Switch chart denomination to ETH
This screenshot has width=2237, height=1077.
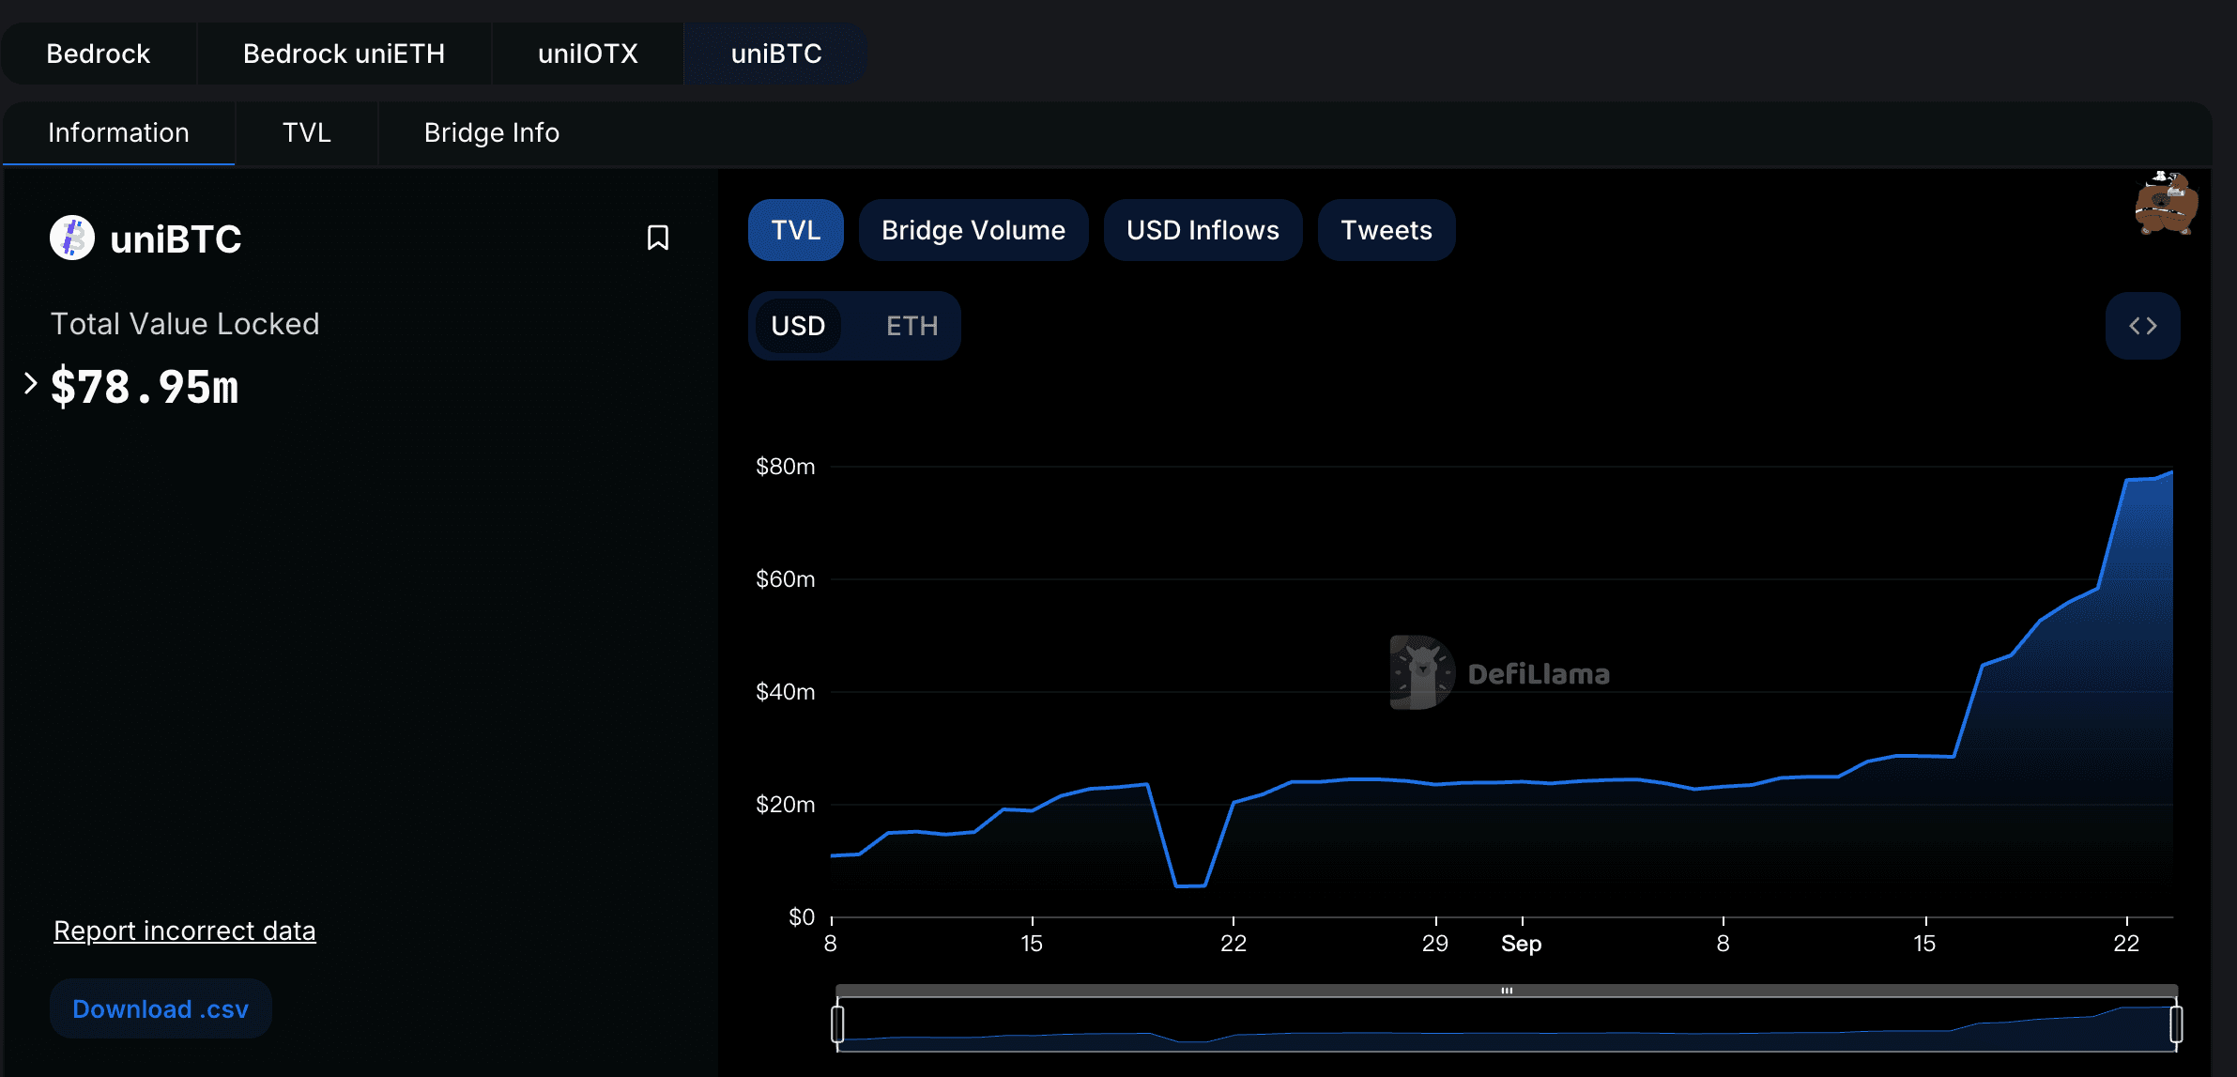[912, 326]
